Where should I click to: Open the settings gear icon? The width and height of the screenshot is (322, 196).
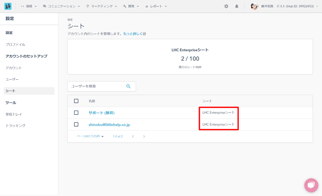click(x=226, y=7)
